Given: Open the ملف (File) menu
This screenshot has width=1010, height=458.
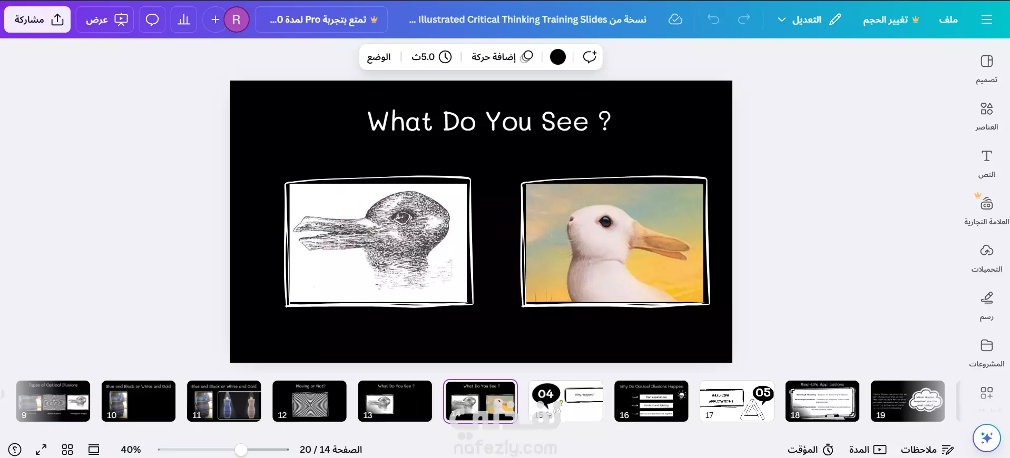Looking at the screenshot, I should (x=948, y=19).
